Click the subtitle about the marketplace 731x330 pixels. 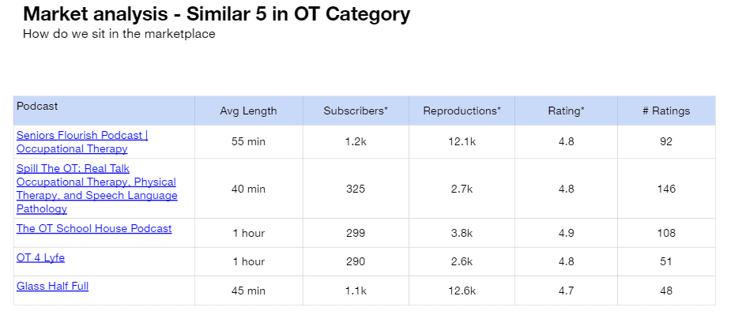click(x=119, y=34)
